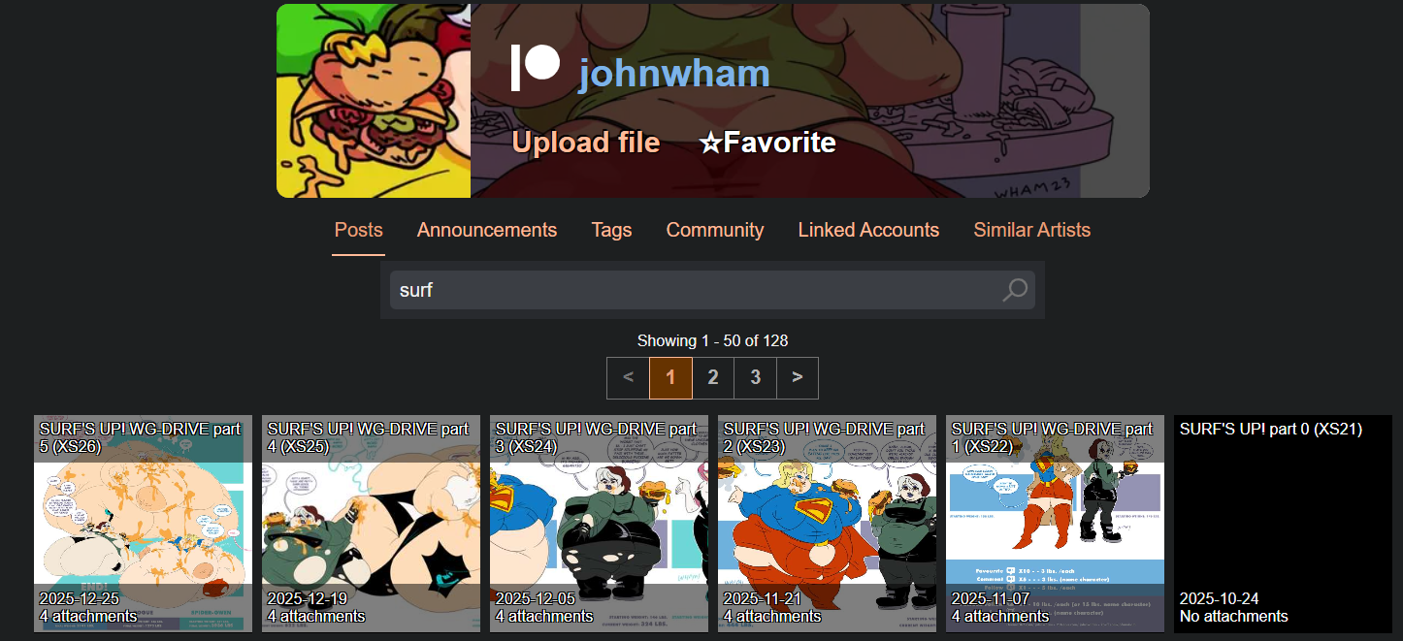The width and height of the screenshot is (1403, 641).
Task: Switch to the Announcements tab
Action: 487,230
